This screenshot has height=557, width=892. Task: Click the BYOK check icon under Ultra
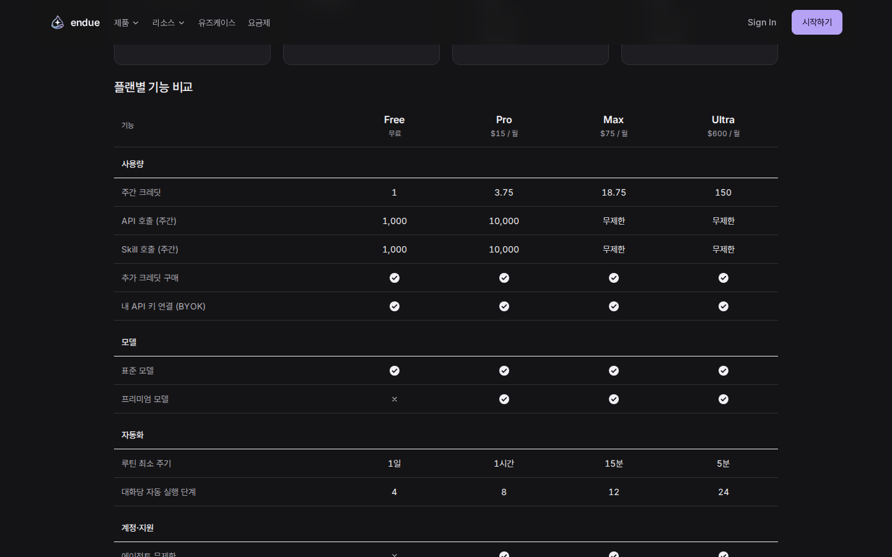click(x=724, y=306)
